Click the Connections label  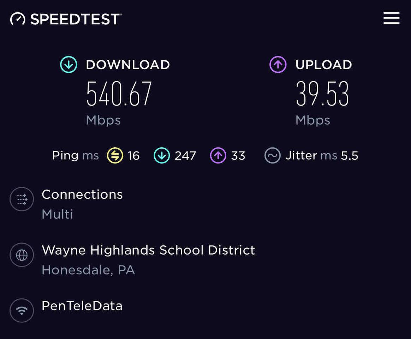[x=82, y=195]
